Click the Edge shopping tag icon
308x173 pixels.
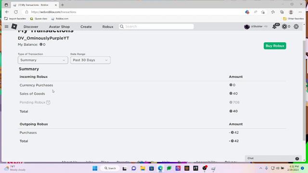click(x=247, y=12)
